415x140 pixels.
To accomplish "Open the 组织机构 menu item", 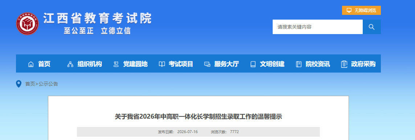I will point(90,64).
